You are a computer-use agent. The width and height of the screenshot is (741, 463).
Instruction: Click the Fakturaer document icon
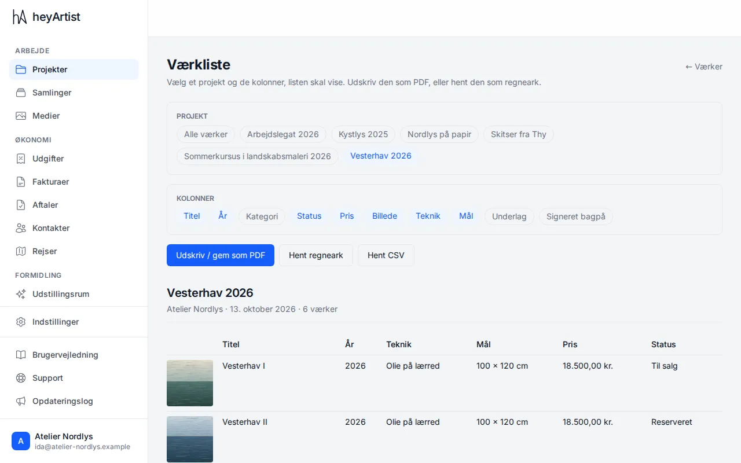21,182
